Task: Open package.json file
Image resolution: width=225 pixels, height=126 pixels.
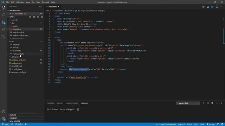Action: point(17,63)
